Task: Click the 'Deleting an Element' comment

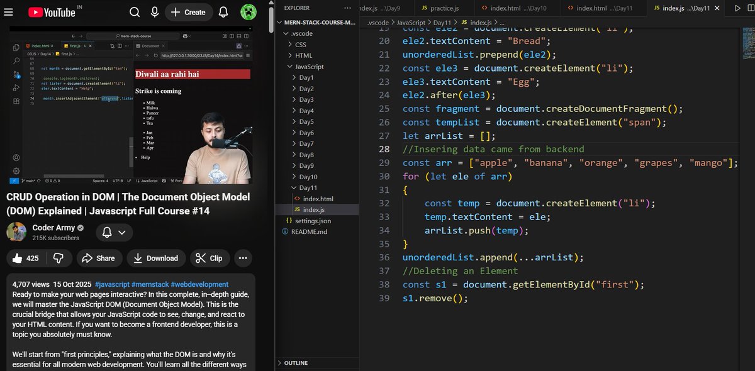Action: point(461,271)
